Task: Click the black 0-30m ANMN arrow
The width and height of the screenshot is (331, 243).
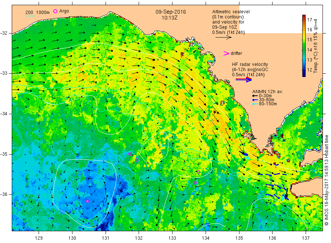Action: pos(255,96)
